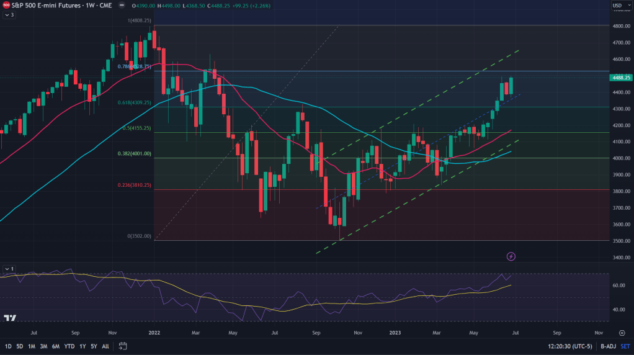Click the TradingView logo watermark

pos(10,318)
